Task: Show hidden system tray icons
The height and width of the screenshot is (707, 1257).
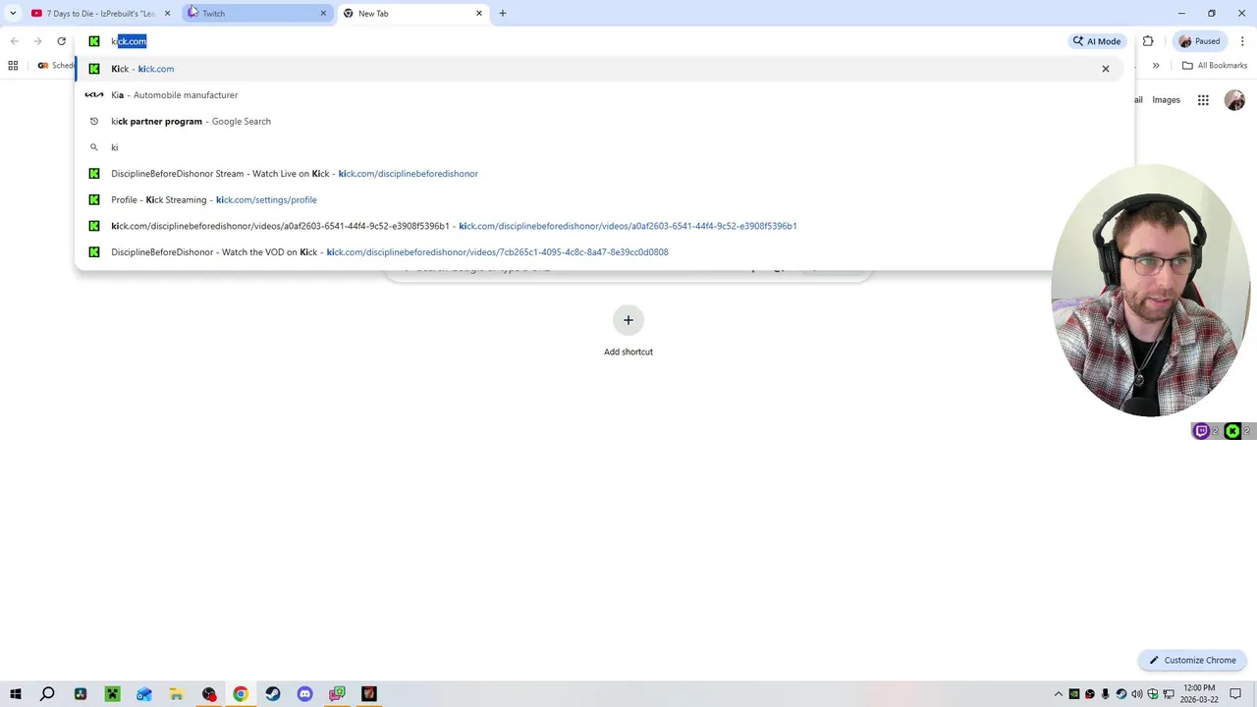Action: click(x=1059, y=694)
